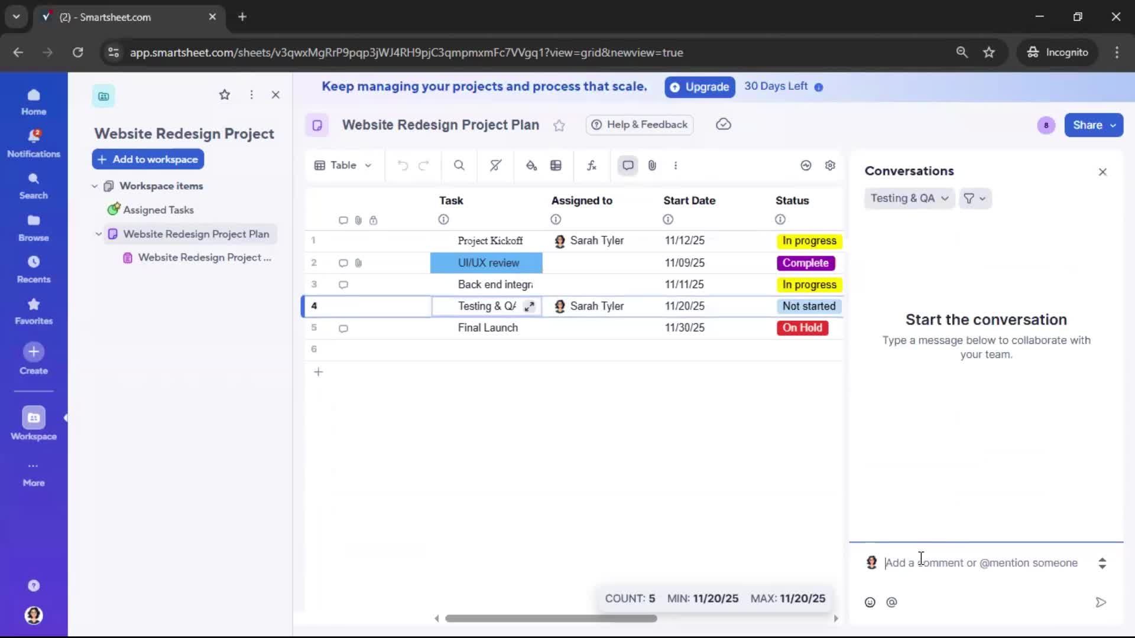Open the Testing & QA conversation filter dropdown
The height and width of the screenshot is (638, 1135).
pyautogui.click(x=908, y=198)
